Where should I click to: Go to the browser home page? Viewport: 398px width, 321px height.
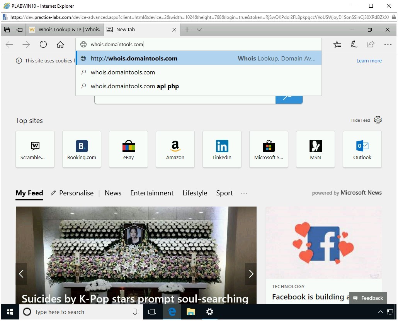point(61,45)
